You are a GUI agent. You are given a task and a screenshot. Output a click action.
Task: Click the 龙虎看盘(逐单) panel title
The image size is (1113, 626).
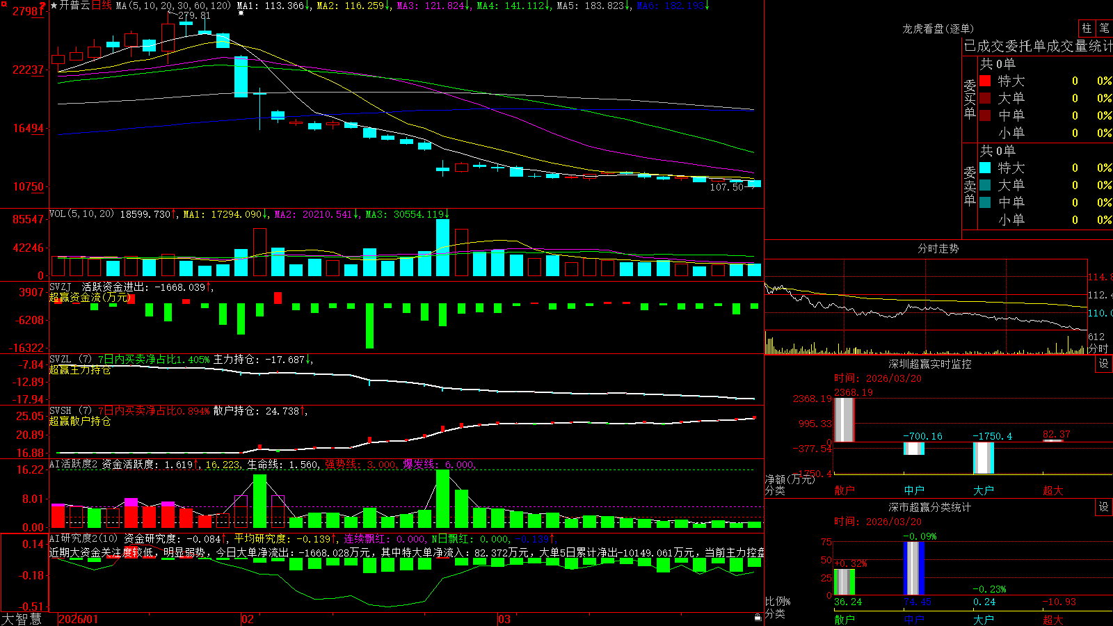pos(938,29)
